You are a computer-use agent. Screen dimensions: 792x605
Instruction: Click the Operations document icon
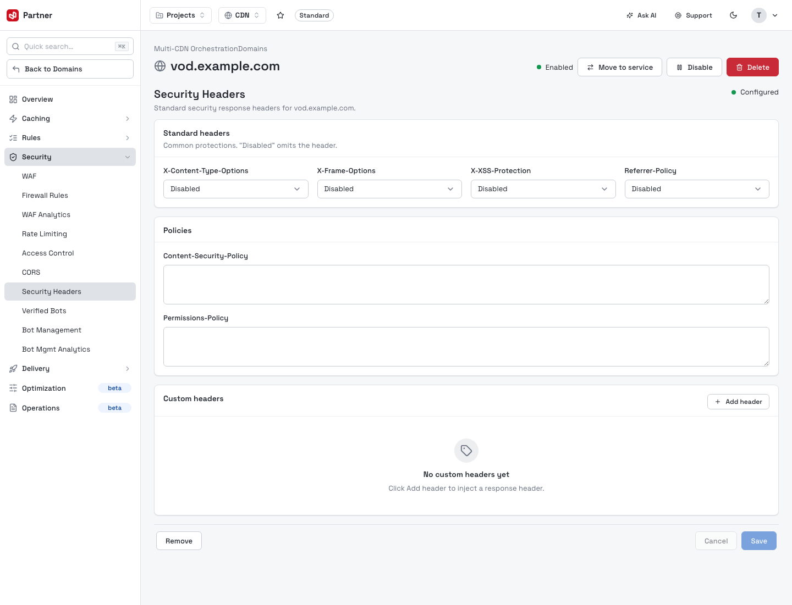click(13, 408)
